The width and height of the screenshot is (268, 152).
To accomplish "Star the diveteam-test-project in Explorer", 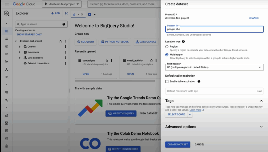I will click(x=60, y=41).
